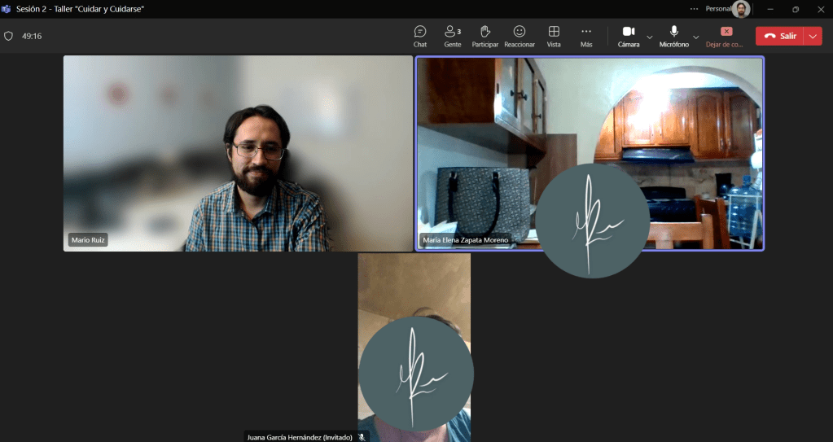Expand the Salir leave options arrow
The image size is (833, 442).
point(813,37)
